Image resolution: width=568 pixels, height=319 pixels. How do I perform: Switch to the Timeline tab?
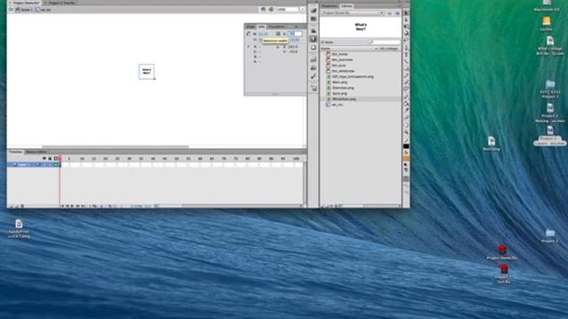[16, 152]
